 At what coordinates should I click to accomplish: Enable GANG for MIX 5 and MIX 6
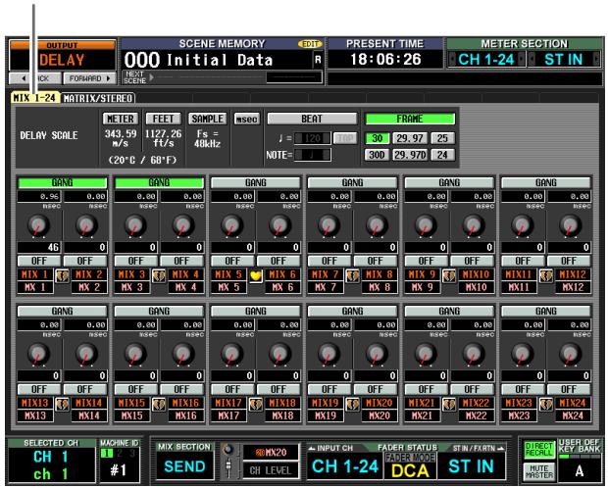256,182
